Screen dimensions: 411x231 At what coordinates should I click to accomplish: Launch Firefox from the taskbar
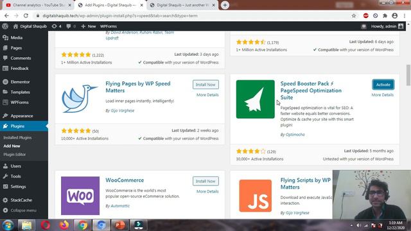tap(64, 225)
